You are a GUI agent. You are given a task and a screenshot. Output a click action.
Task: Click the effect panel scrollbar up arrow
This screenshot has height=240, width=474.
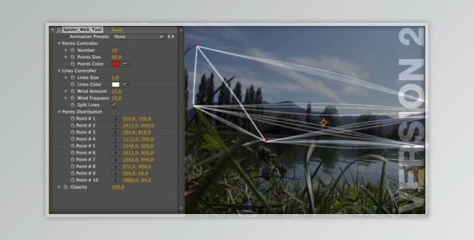(x=181, y=30)
